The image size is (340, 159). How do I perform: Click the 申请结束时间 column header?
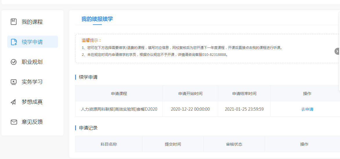click(244, 94)
